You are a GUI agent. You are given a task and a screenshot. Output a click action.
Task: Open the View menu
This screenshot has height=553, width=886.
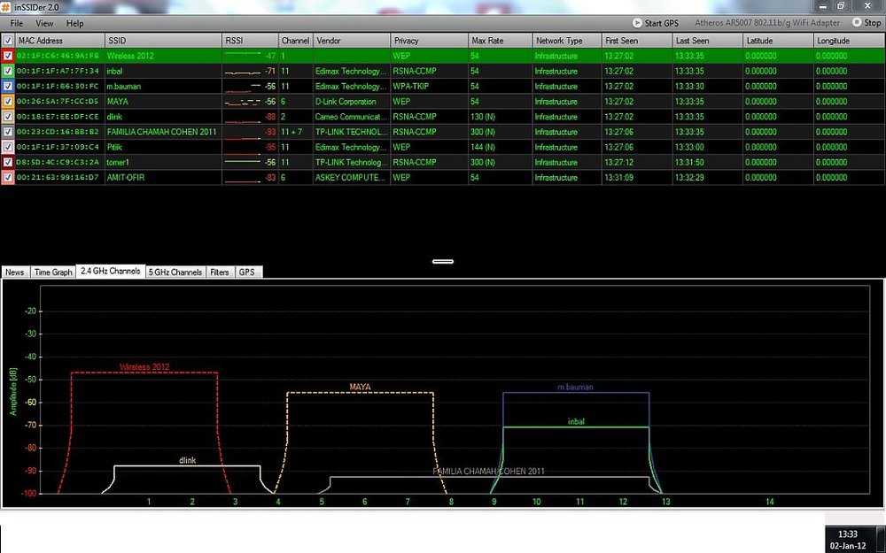click(x=44, y=23)
